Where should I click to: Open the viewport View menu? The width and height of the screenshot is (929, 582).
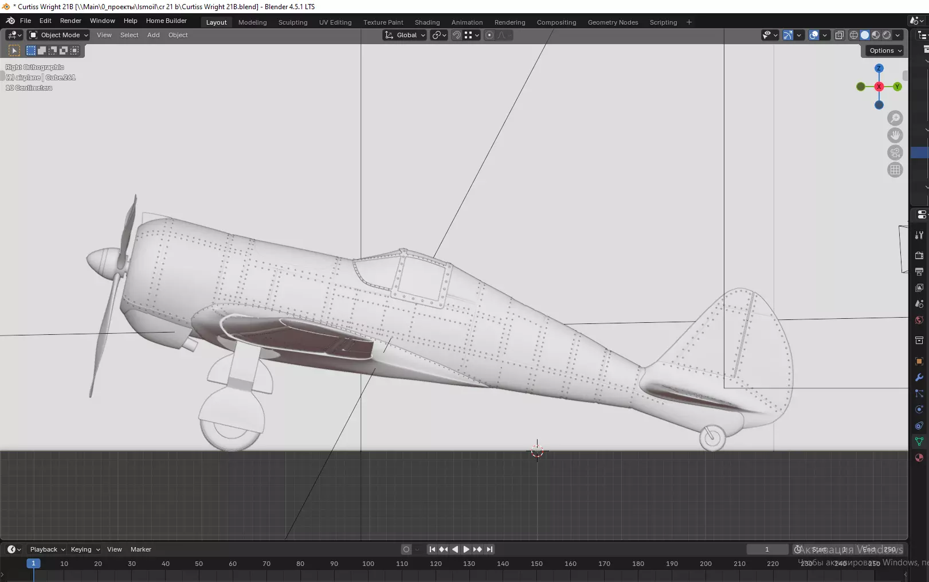click(x=104, y=35)
